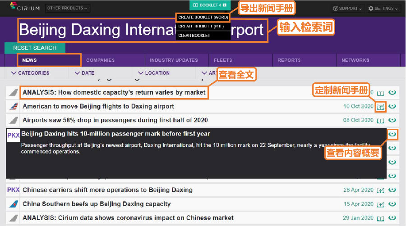Image resolution: width=406 pixels, height=226 pixels.
Task: Open the Other Products dropdown
Action: pos(68,8)
